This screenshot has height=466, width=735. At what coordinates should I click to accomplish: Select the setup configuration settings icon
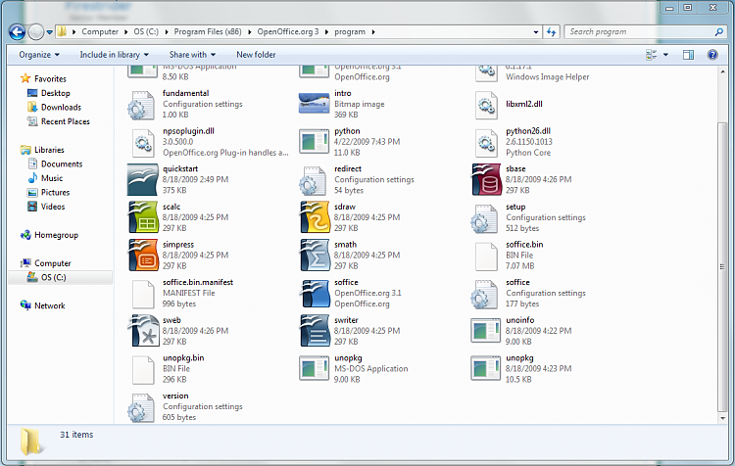(484, 218)
